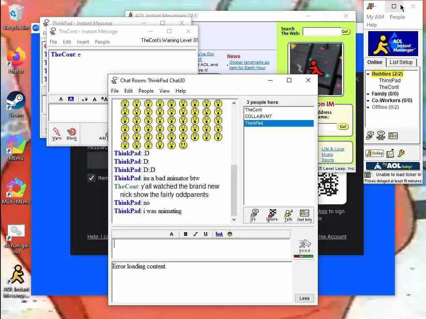Select ThinkPad in the Buddy List
This screenshot has height=319, width=426.
tap(389, 81)
